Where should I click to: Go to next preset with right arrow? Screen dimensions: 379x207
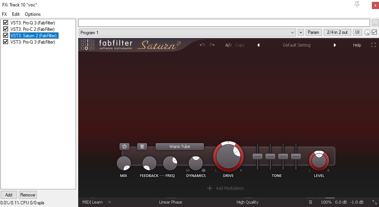point(335,45)
